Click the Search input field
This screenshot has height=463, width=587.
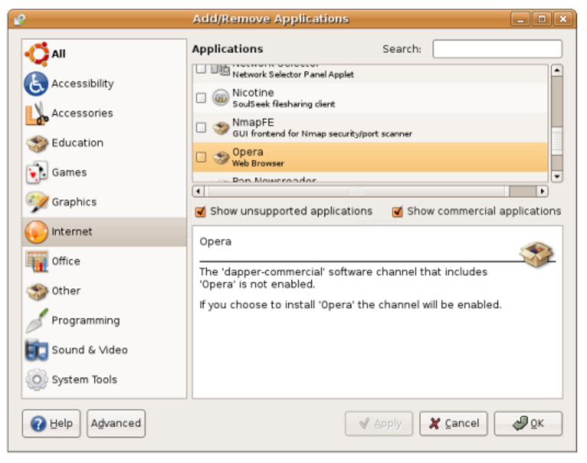(497, 49)
